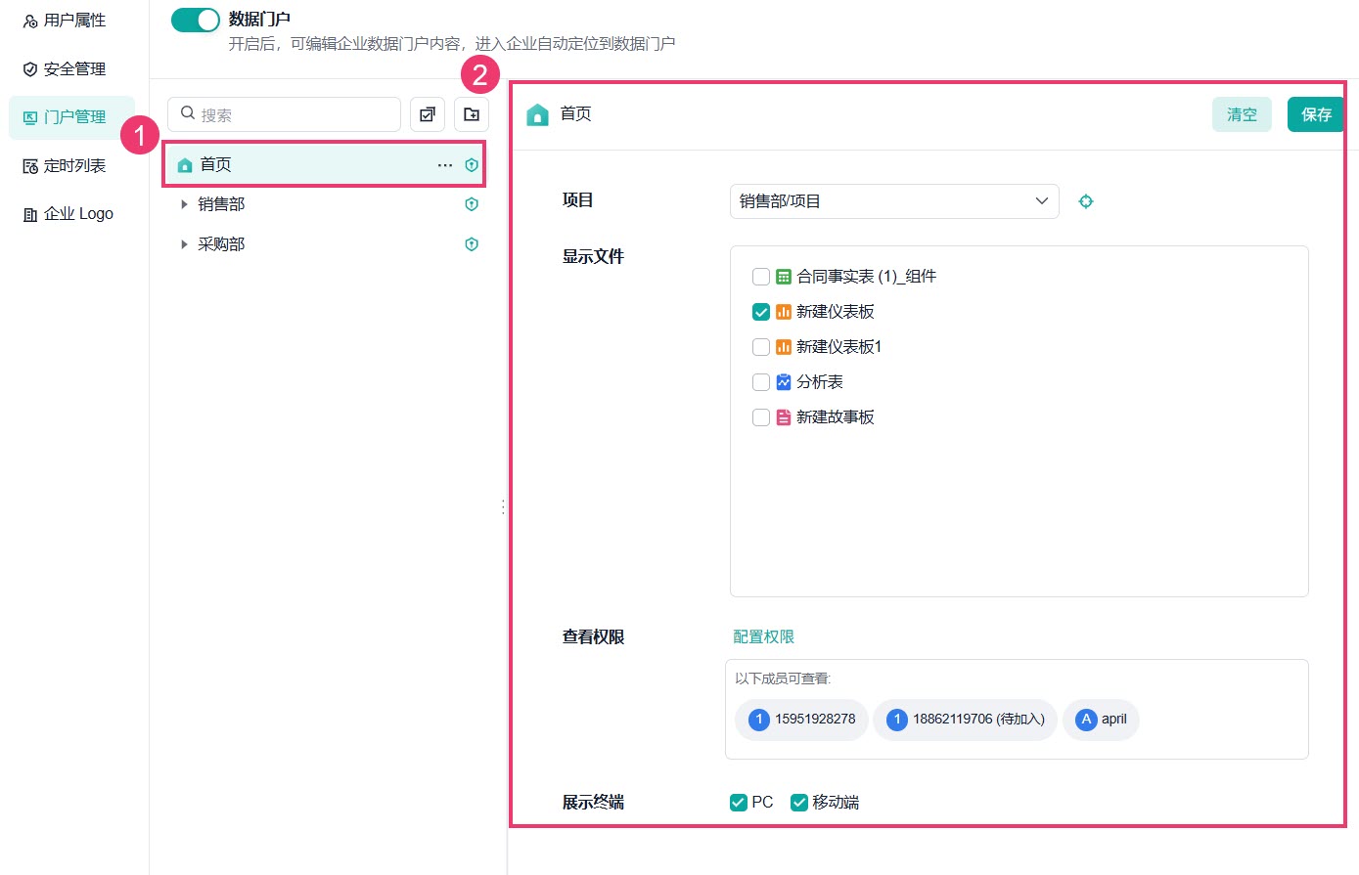Expand the 采购部 tree node
This screenshot has width=1359, height=875.
point(184,244)
